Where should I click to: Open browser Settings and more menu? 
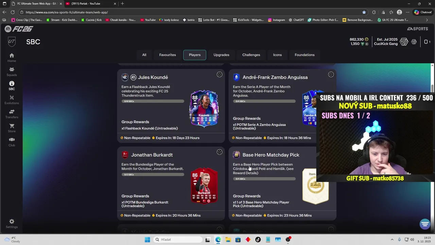tap(407, 12)
